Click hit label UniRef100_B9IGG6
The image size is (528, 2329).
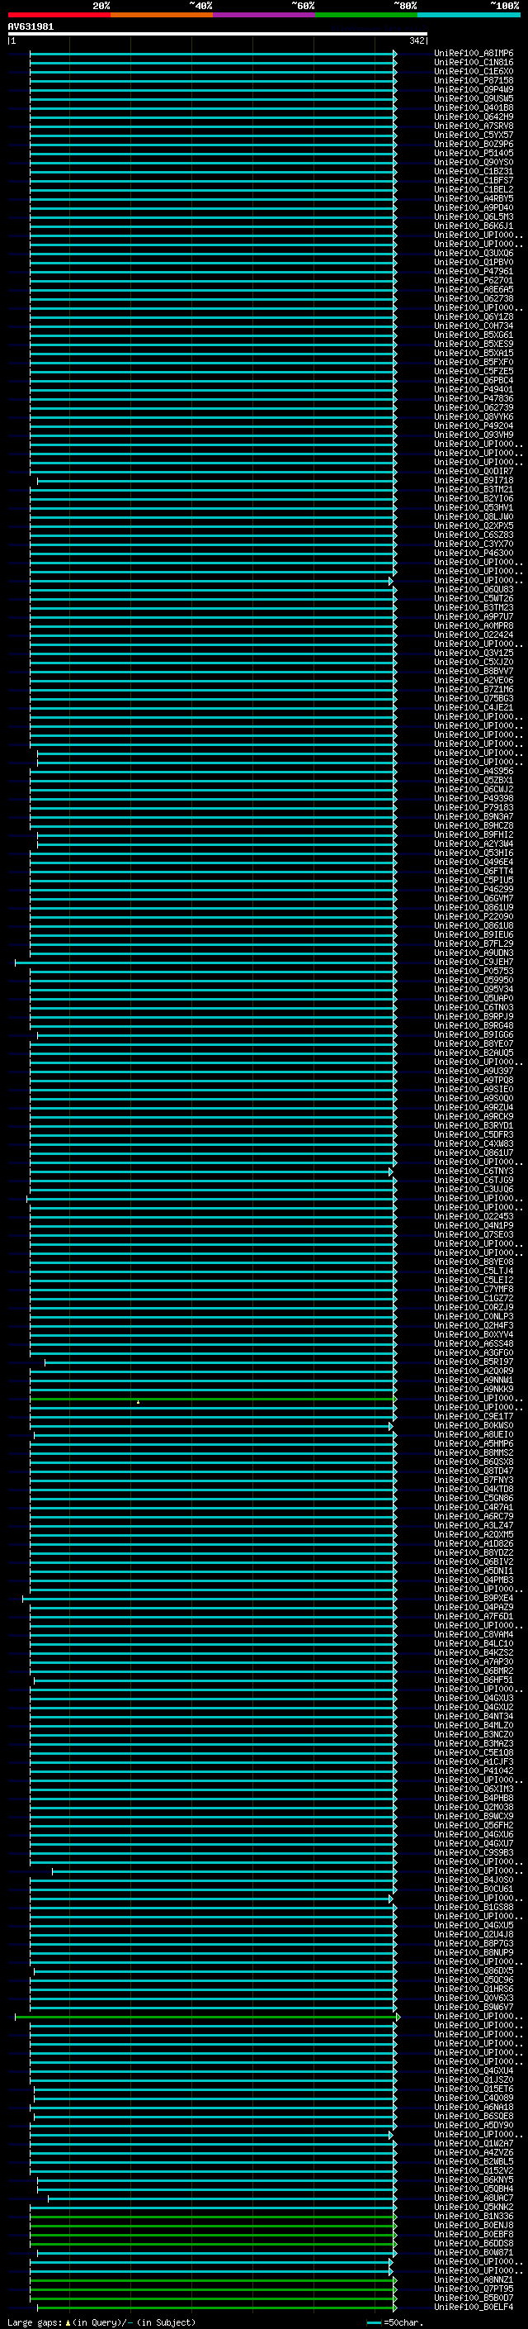pyautogui.click(x=474, y=1034)
